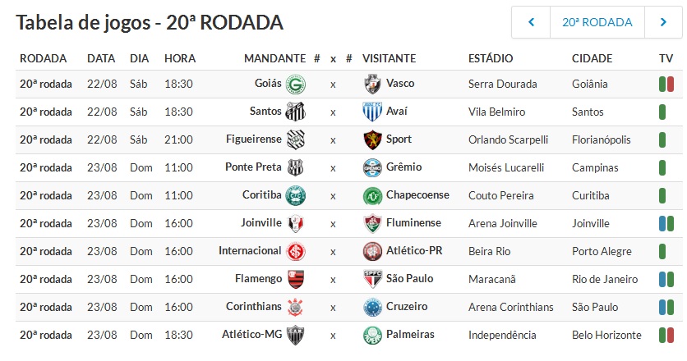687x361 pixels.
Task: Click the Corinthians home team name
Action: (254, 306)
